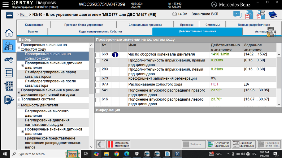
Task: Check box for row 679 regeneration factor
Action: pyautogui.click(x=98, y=79)
